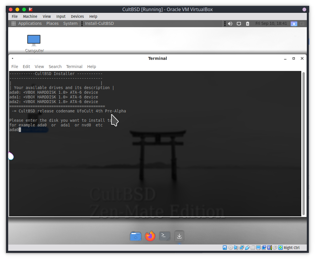
Task: Click the hard disk activity status icon
Action: tap(225, 248)
